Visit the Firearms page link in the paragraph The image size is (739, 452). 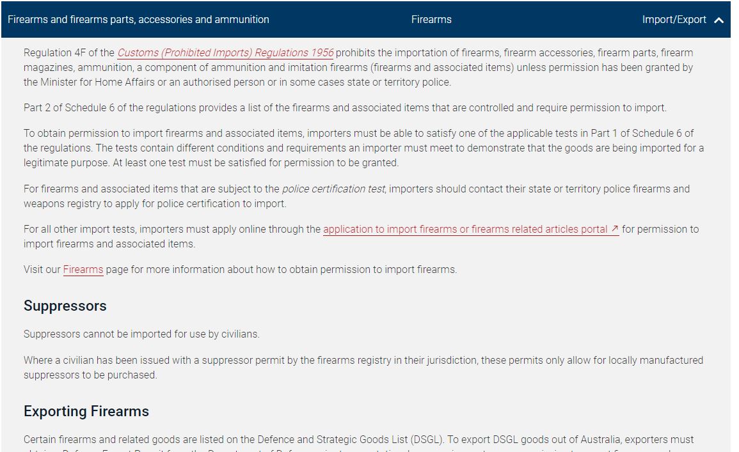tap(83, 269)
